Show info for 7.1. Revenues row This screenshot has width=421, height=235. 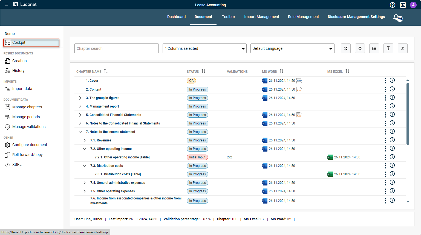point(392,140)
